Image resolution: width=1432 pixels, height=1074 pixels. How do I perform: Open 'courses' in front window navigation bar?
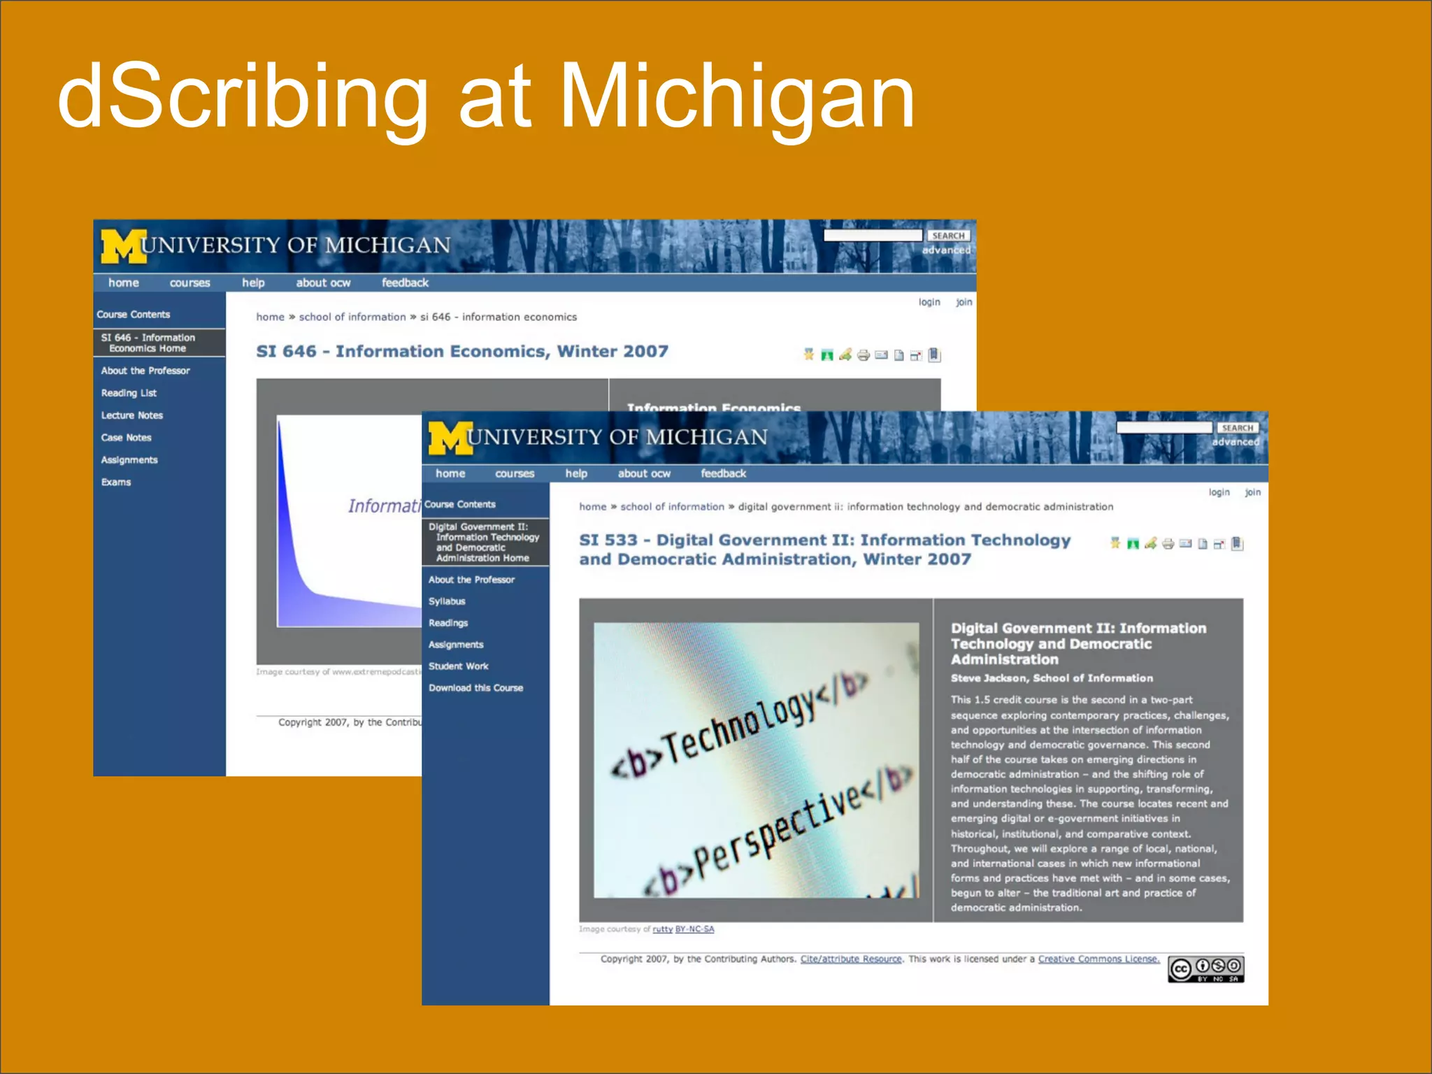coord(515,473)
